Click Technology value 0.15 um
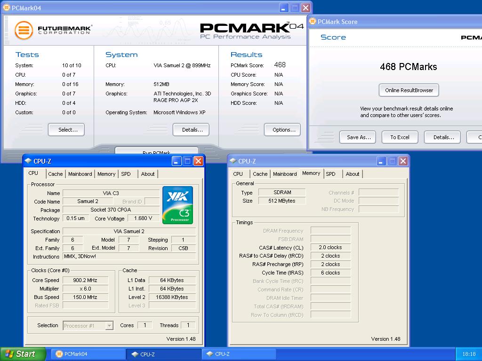The image size is (482, 361). click(x=76, y=218)
